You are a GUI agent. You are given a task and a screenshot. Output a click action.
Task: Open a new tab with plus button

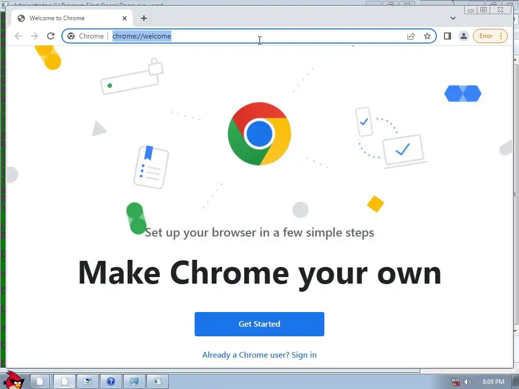[143, 18]
